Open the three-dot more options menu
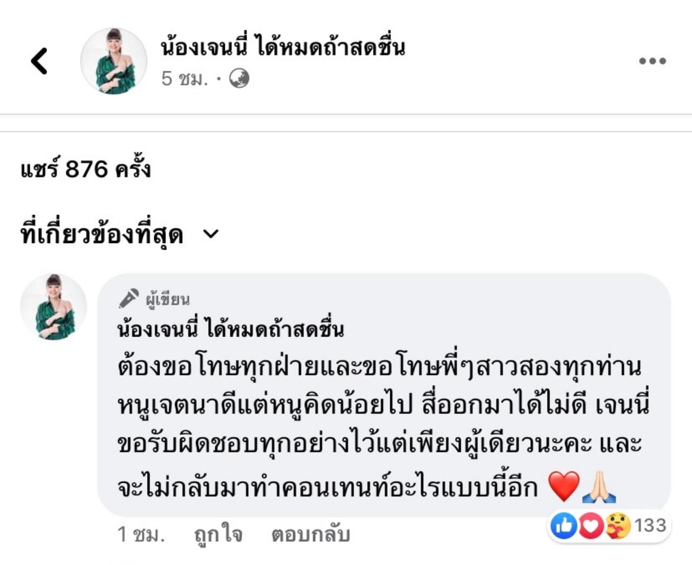 tap(652, 61)
